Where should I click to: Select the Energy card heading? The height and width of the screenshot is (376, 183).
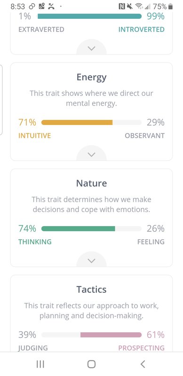(x=91, y=78)
